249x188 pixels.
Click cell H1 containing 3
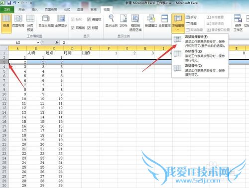click(145, 53)
